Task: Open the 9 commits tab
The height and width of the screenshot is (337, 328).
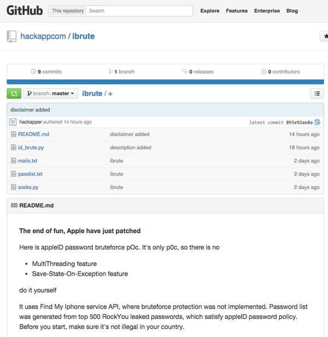Action: [x=46, y=72]
